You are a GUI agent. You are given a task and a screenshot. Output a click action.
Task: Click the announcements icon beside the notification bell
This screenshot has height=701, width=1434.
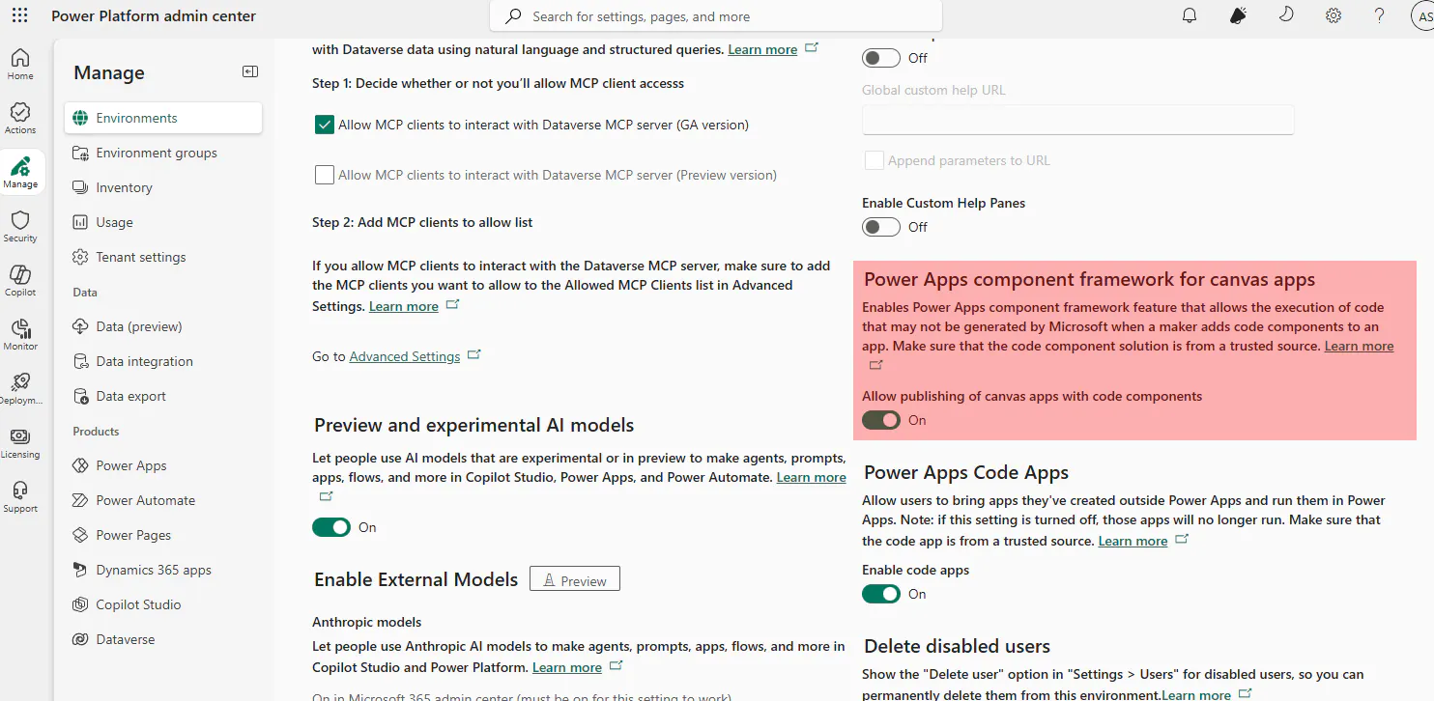pos(1238,15)
